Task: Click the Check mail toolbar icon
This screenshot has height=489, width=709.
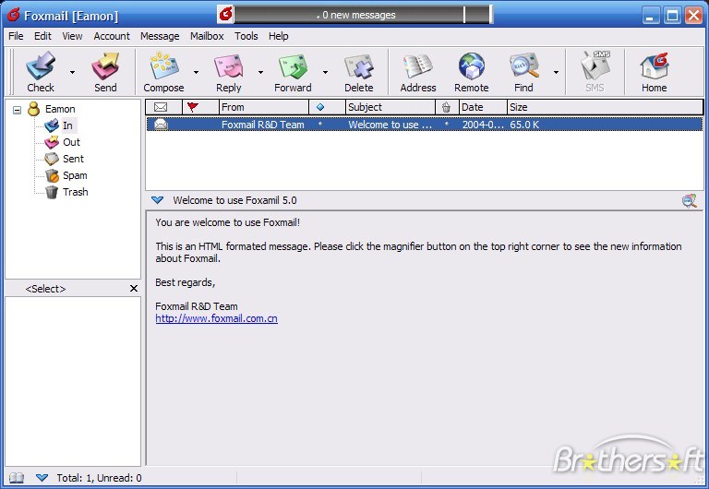Action: [41, 66]
